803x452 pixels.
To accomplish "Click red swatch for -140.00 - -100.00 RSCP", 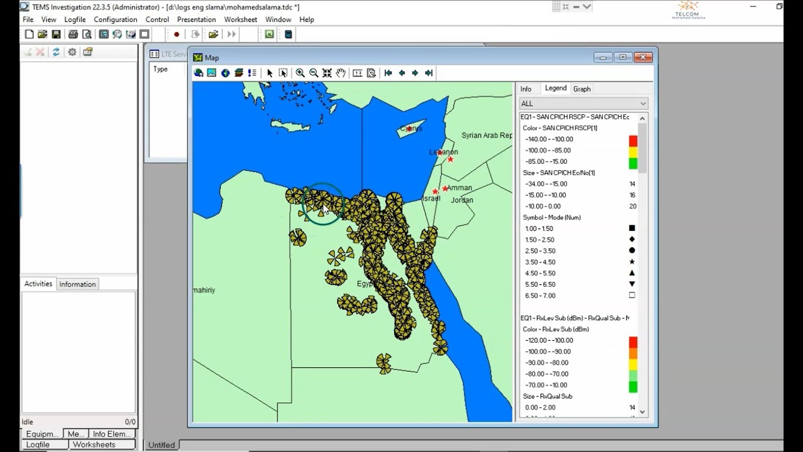I will (x=633, y=140).
